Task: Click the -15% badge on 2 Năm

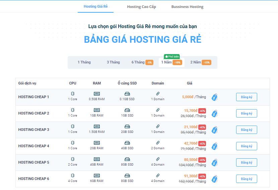Action: 206,62
